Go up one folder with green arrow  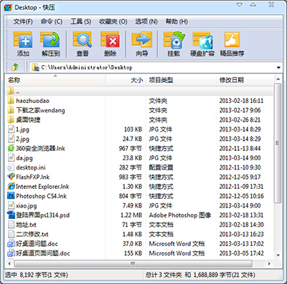pos(15,67)
